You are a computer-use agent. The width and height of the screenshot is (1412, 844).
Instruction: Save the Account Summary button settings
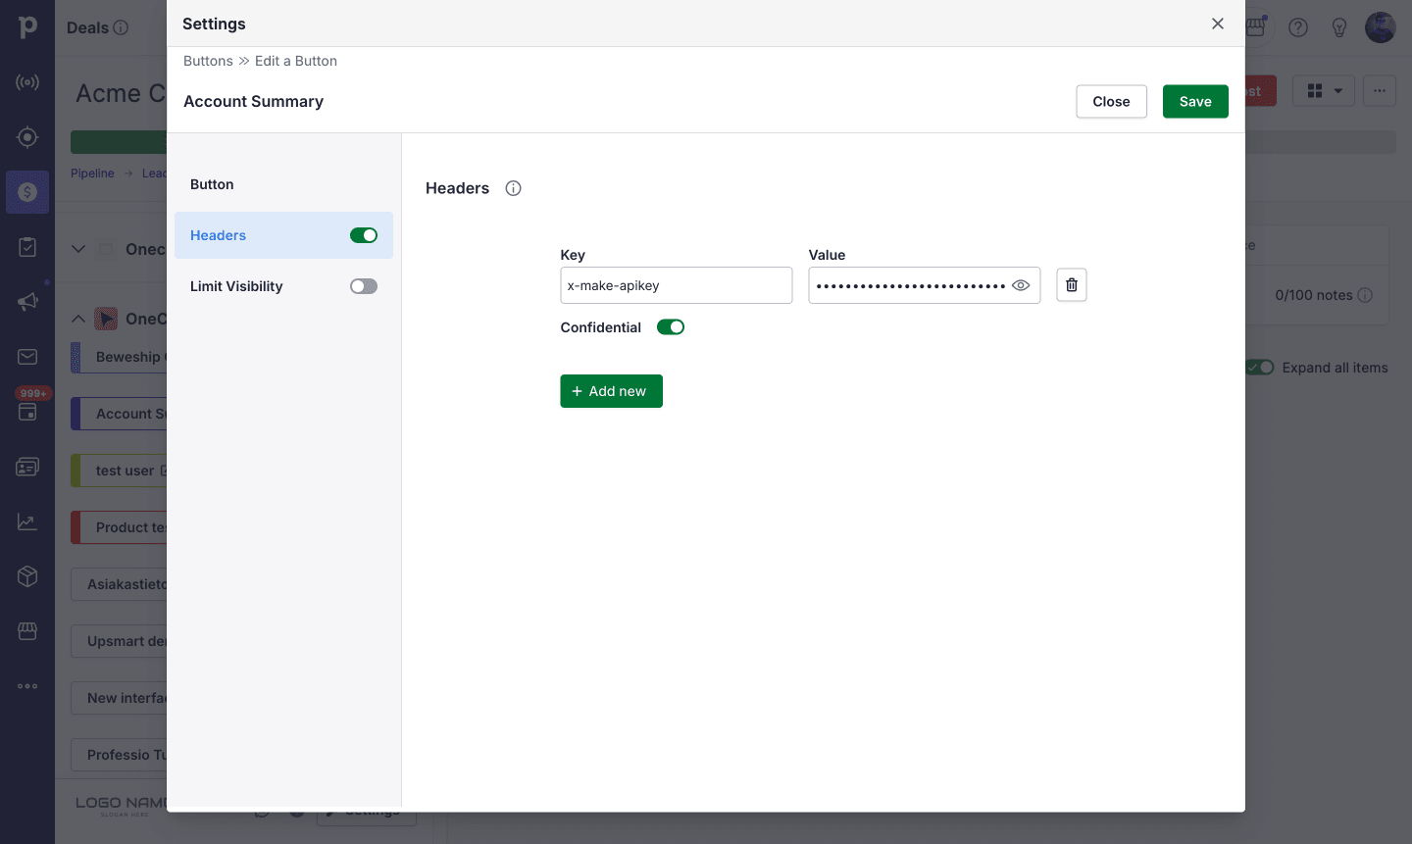[1195, 102]
